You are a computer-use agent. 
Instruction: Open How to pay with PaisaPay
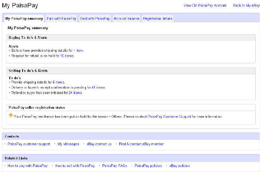[28, 166]
